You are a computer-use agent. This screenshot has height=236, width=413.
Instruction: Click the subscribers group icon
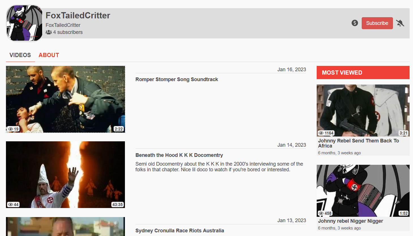pos(49,32)
